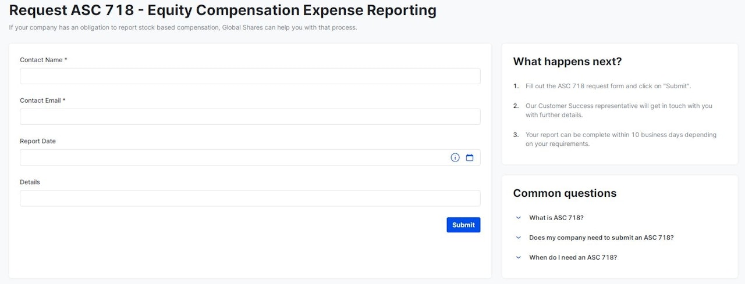Click the info icon in Report Date field

pos(455,157)
